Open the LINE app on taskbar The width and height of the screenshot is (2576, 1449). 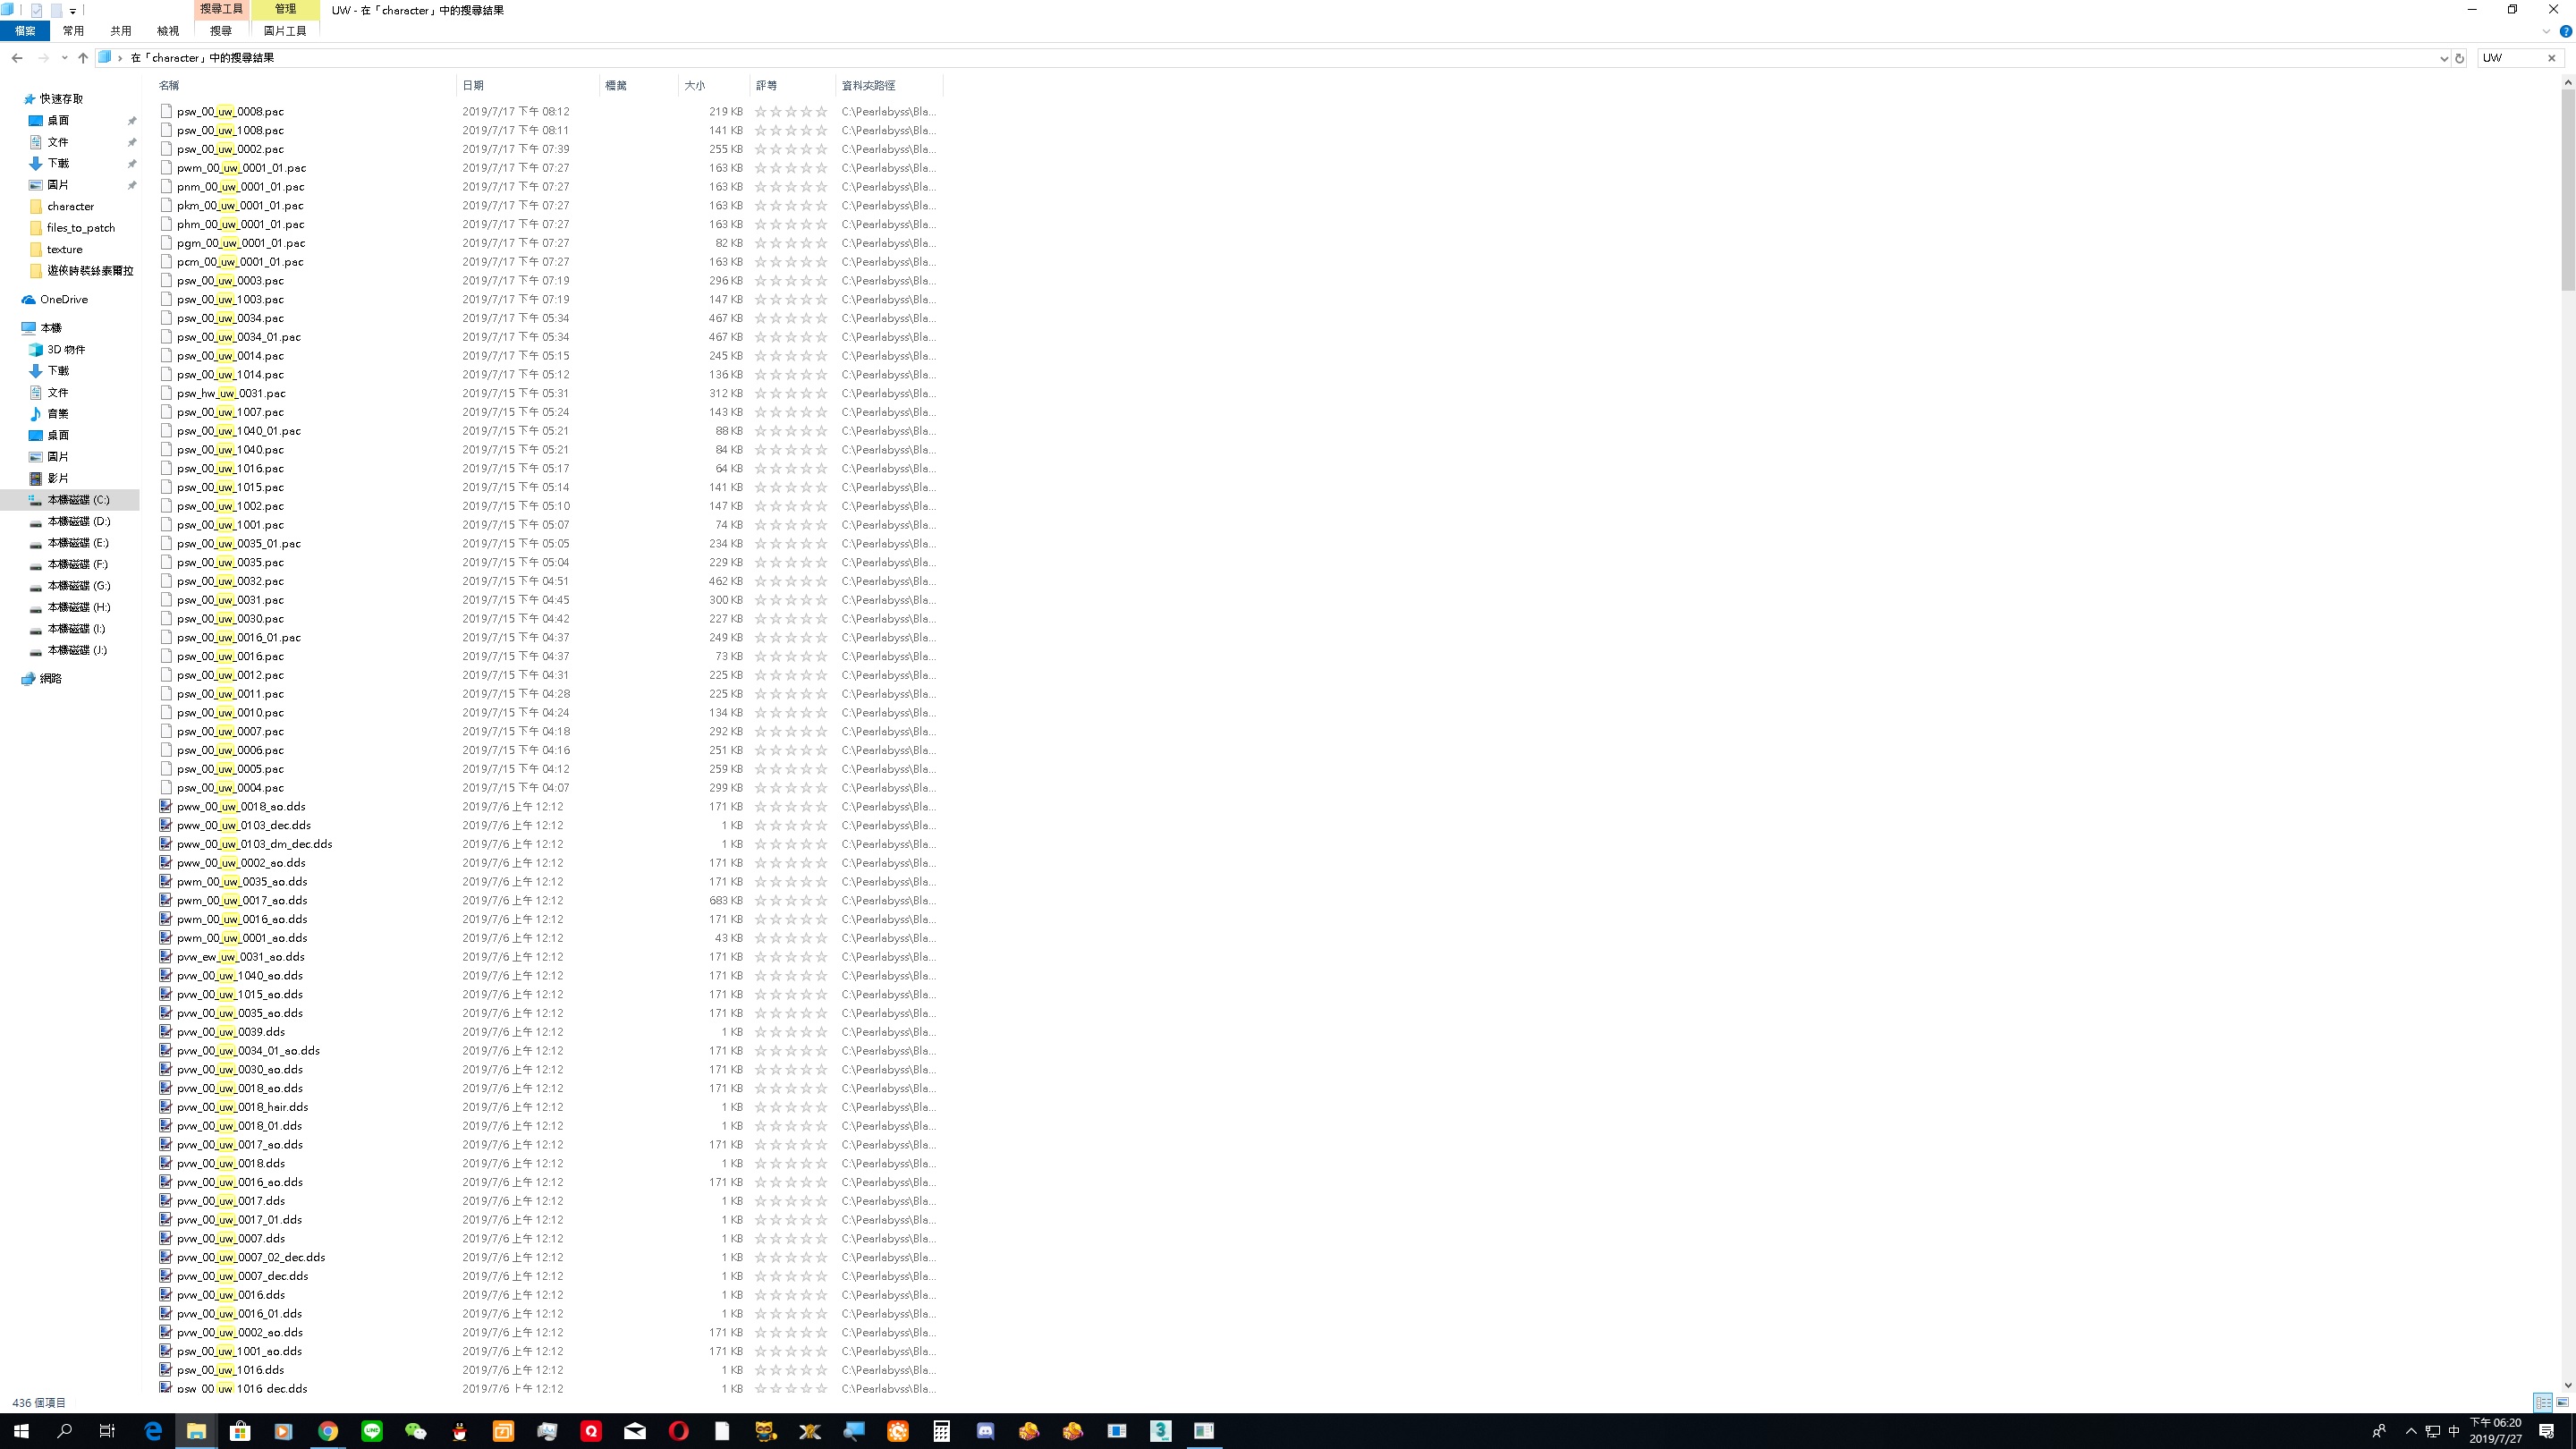tap(372, 1431)
